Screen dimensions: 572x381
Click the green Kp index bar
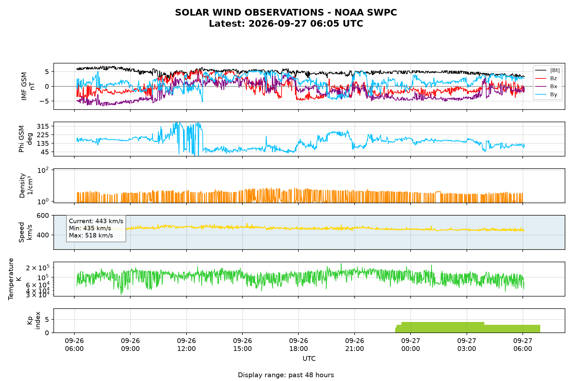click(x=467, y=328)
